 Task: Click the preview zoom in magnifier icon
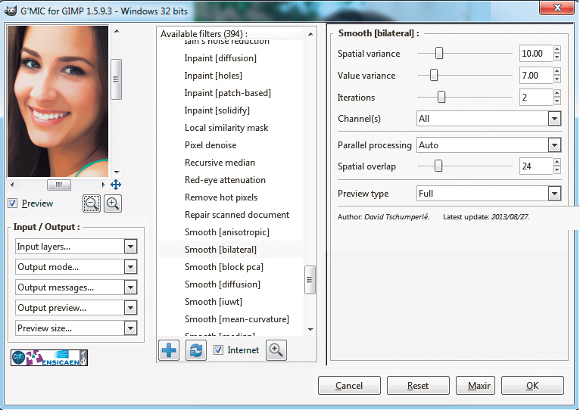click(112, 203)
